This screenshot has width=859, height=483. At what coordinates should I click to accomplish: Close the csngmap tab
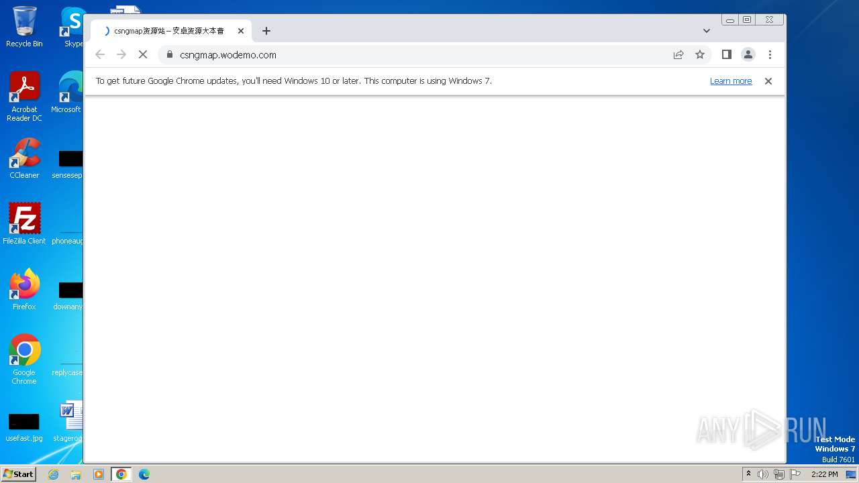point(241,31)
